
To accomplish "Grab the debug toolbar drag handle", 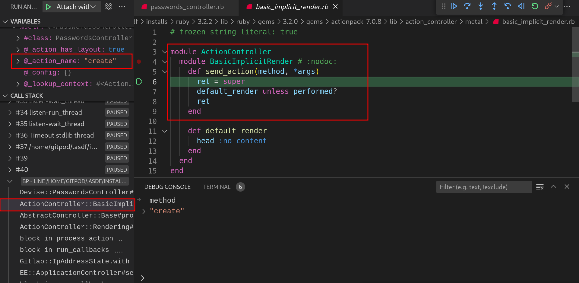I will [444, 6].
